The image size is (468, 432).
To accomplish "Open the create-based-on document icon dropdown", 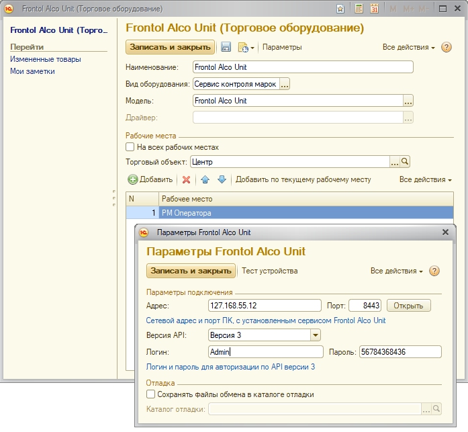I will coord(246,48).
